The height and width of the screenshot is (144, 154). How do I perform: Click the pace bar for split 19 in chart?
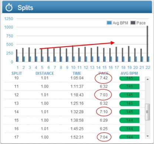[129, 54]
